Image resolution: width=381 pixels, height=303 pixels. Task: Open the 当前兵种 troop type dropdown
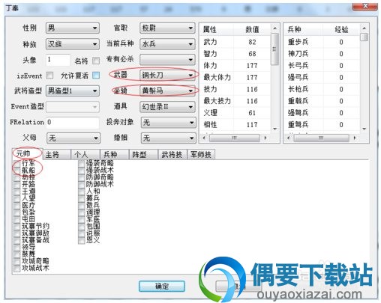point(167,44)
